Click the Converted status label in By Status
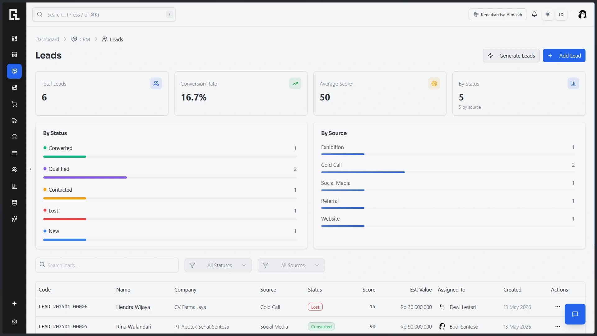This screenshot has width=597, height=336. [x=60, y=148]
